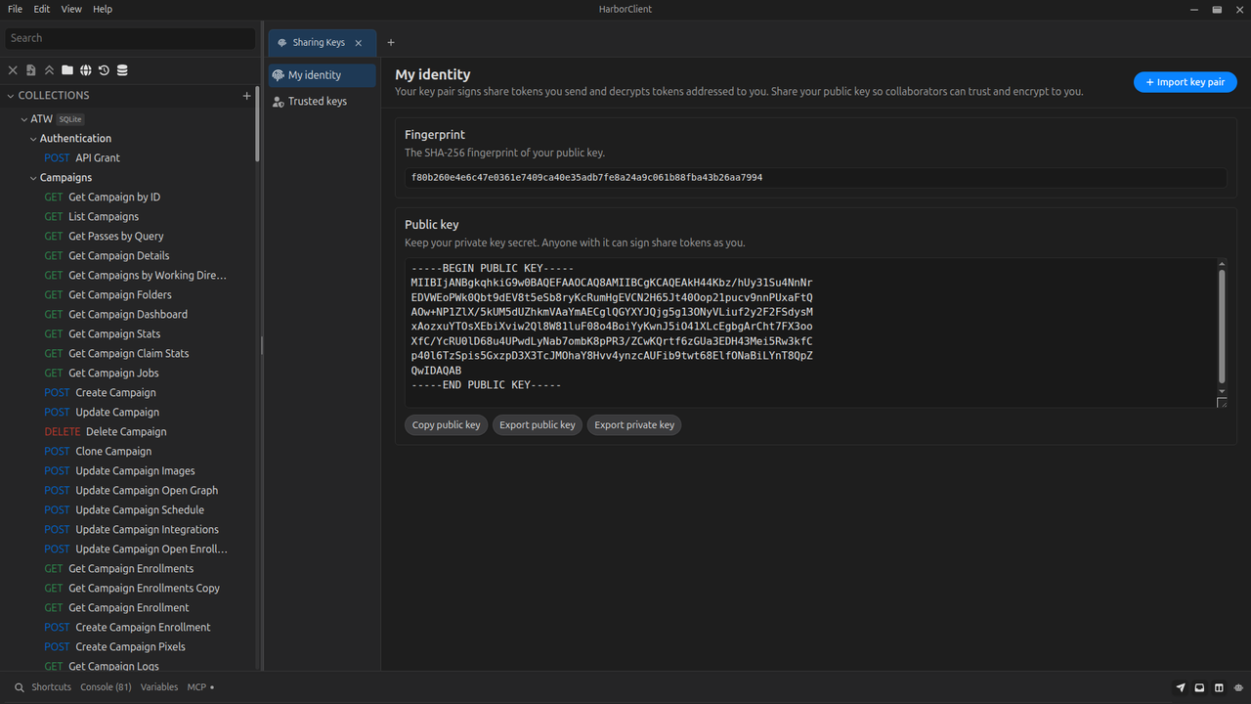Click Import key pair button
The width and height of the screenshot is (1251, 704).
1186,82
